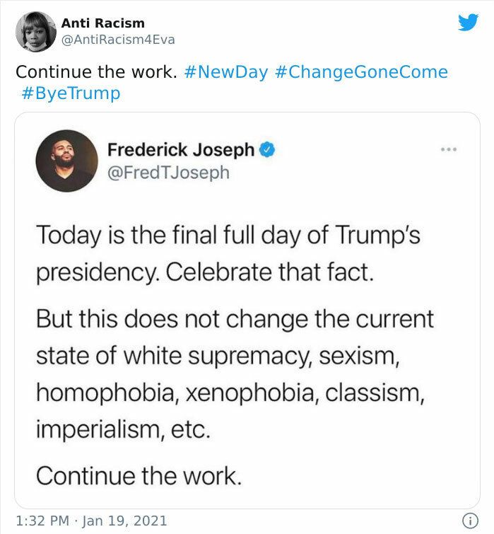Open the #ChangeGoneCome hashtag
Screen dimensions: 494x534
[x=361, y=72]
